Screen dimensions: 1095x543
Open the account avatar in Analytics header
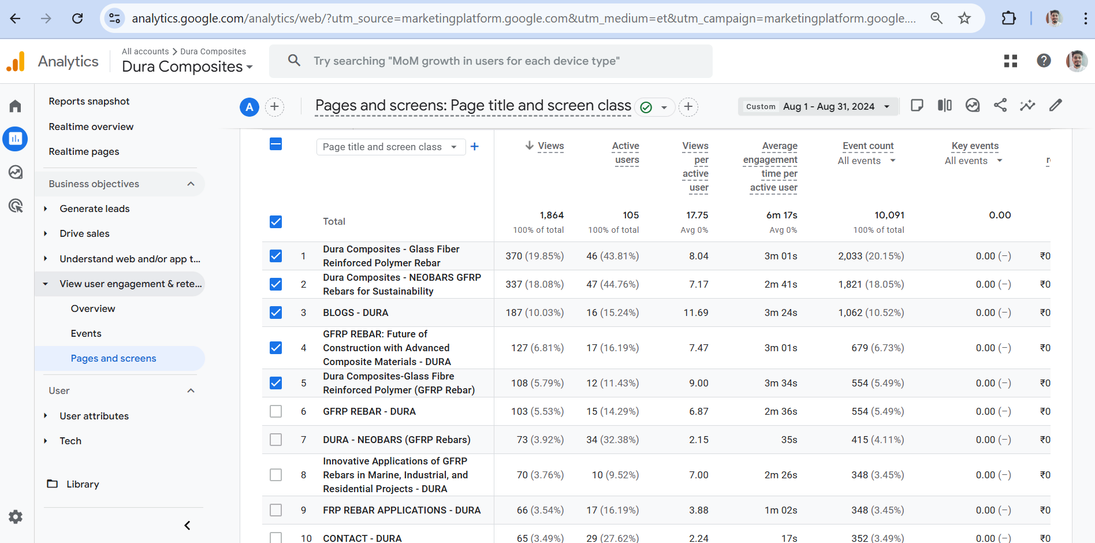click(x=1077, y=61)
